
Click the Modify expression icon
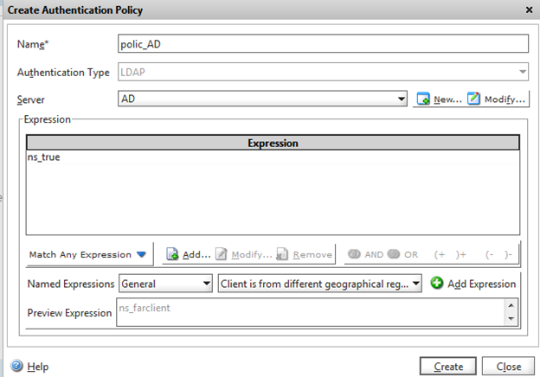[221, 254]
